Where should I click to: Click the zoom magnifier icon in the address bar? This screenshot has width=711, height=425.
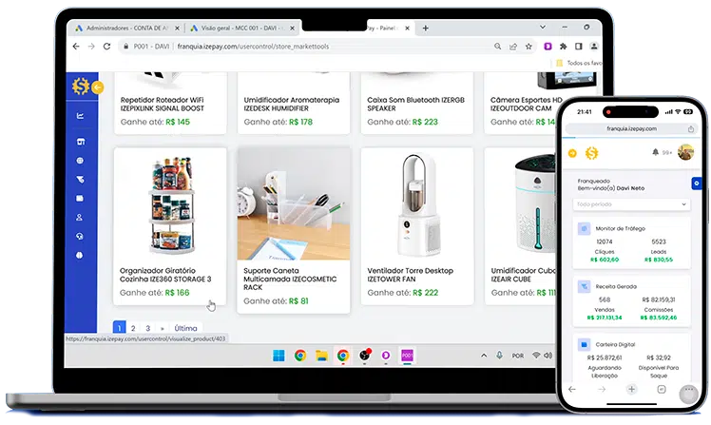click(497, 47)
